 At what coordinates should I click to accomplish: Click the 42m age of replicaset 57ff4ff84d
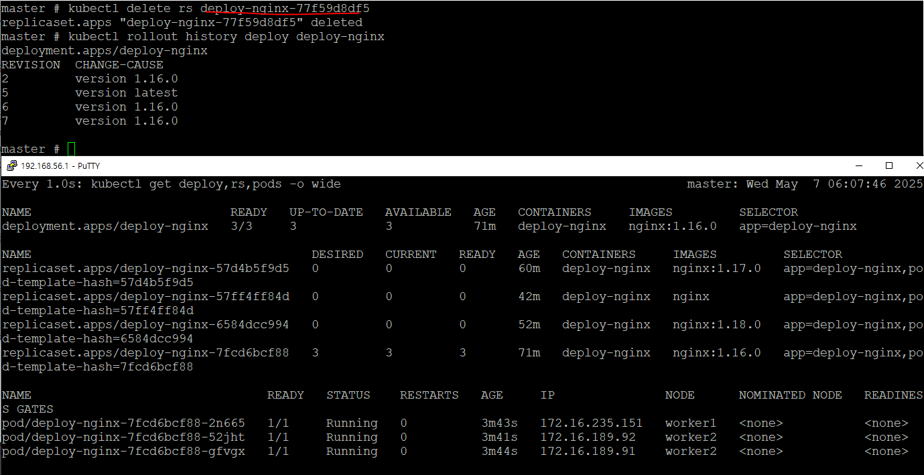click(529, 296)
